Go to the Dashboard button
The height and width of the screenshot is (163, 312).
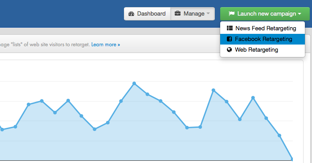147,14
